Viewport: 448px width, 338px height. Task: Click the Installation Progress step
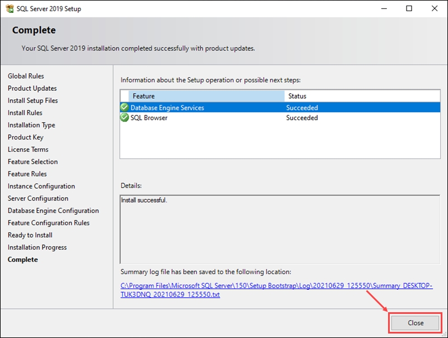tap(37, 248)
